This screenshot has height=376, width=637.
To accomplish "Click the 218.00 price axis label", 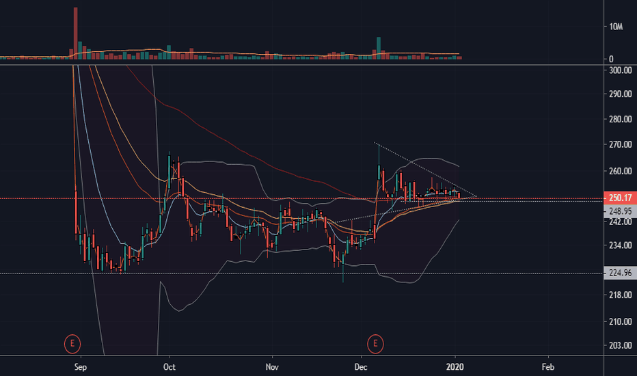I will (x=621, y=295).
